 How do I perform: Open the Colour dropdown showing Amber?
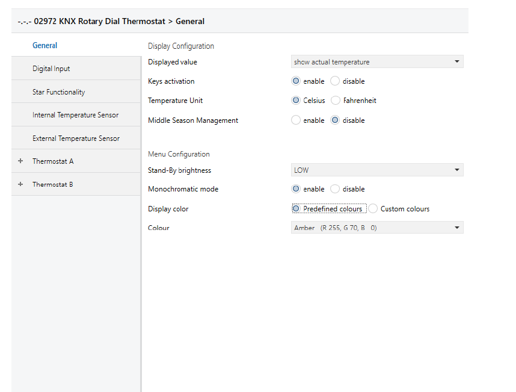[x=377, y=228]
